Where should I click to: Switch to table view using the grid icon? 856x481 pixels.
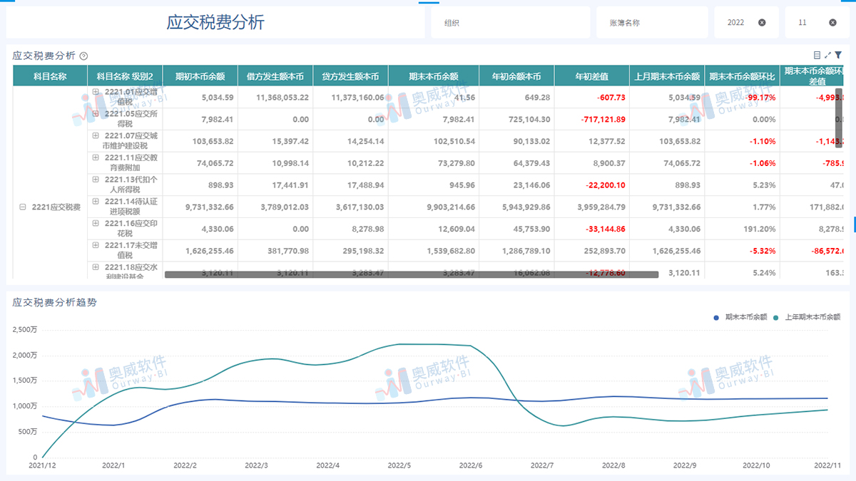coord(817,54)
